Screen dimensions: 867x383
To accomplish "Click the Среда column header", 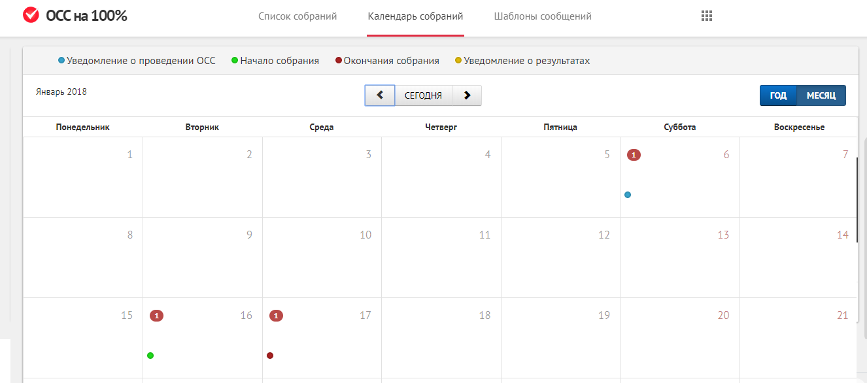I will point(322,127).
